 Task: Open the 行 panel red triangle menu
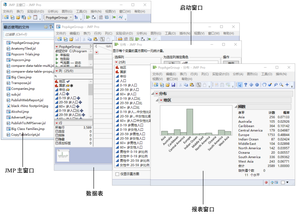click(x=57, y=123)
